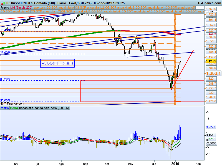Open the MM (Simple 200) indicator label

[21, 7]
